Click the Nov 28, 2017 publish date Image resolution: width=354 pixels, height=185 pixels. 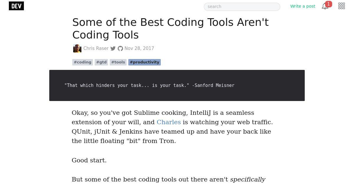point(139,48)
